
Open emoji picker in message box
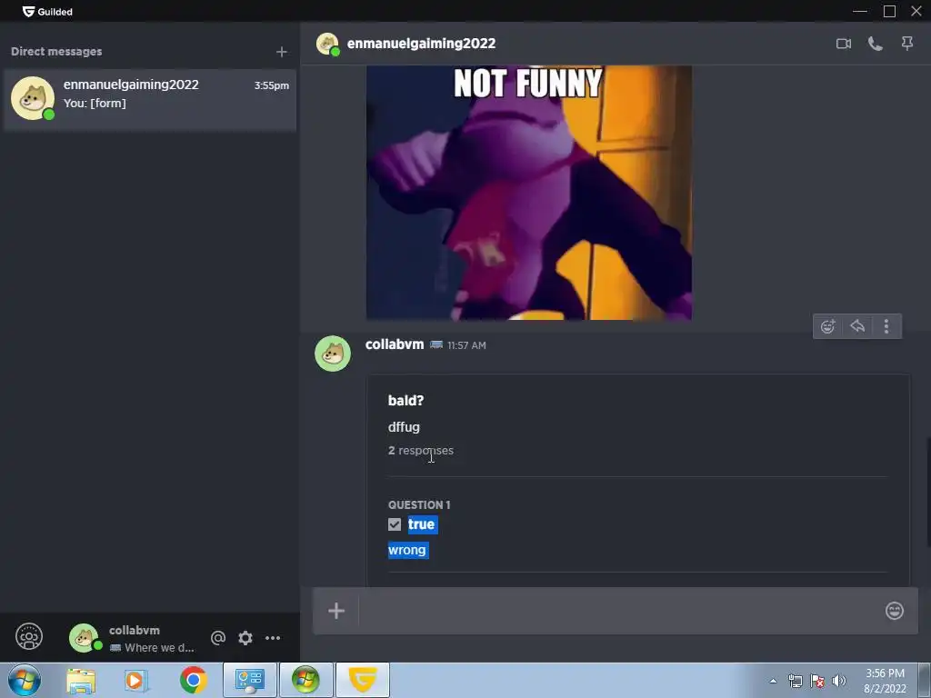click(895, 611)
